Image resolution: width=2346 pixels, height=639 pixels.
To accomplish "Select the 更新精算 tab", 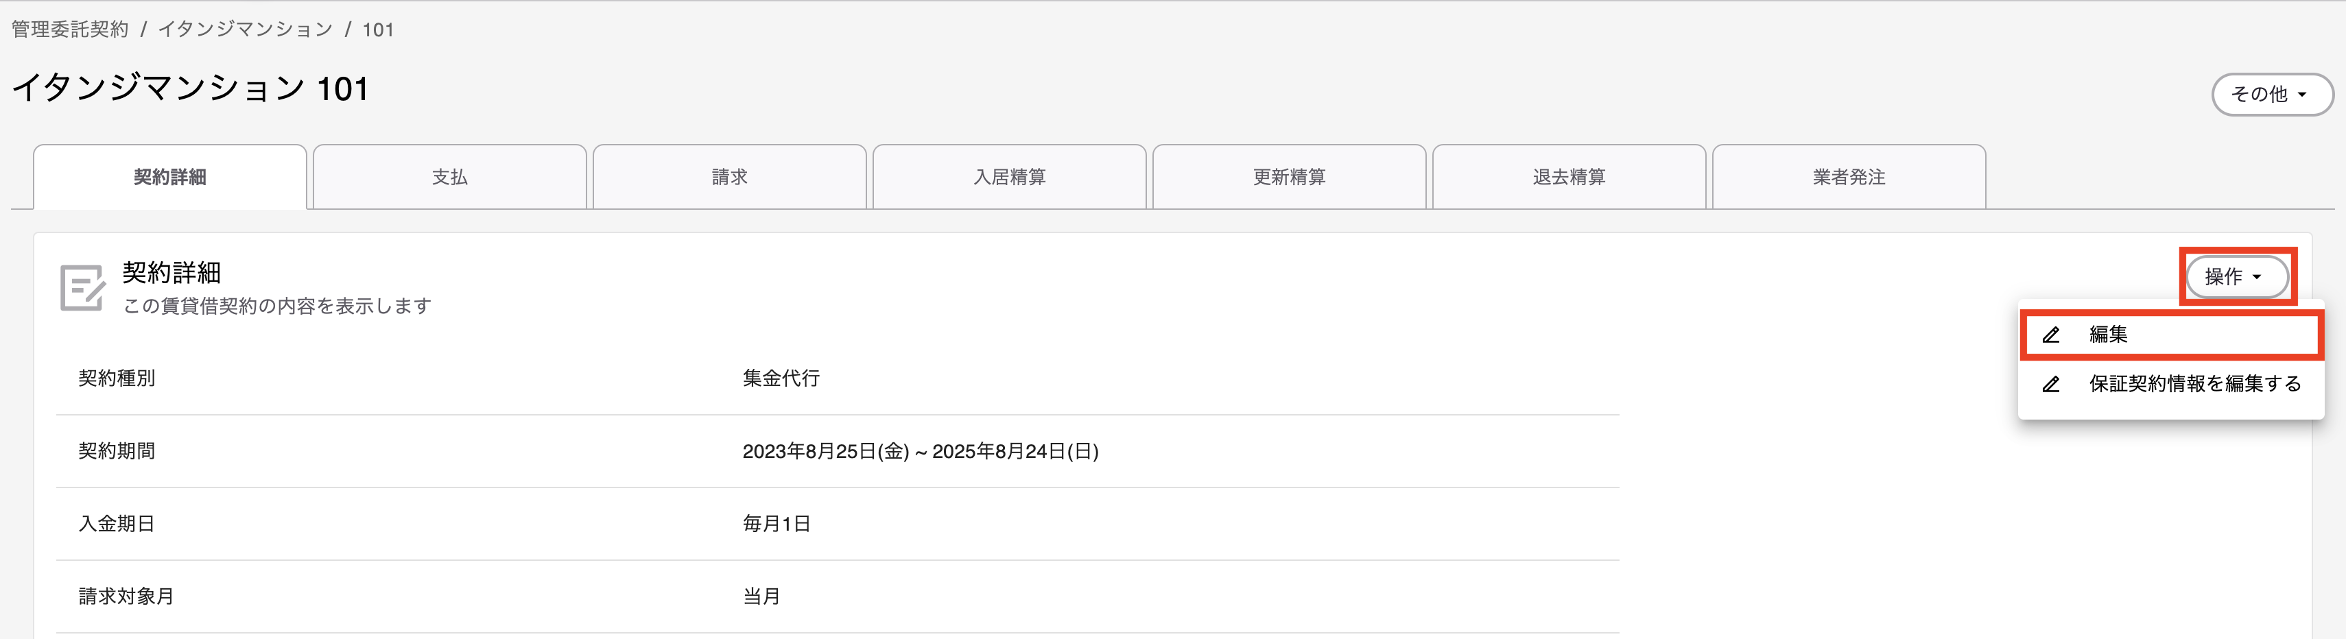I will [1290, 178].
